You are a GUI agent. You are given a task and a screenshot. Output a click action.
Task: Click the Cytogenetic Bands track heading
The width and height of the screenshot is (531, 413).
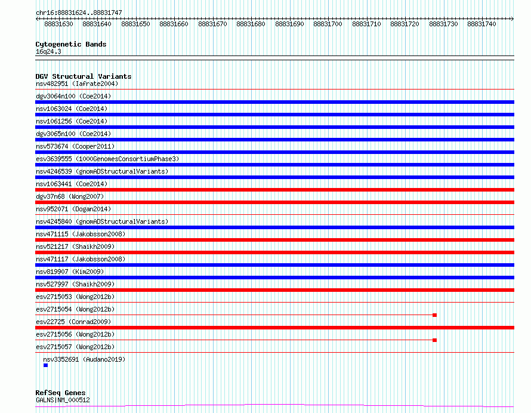coord(71,44)
